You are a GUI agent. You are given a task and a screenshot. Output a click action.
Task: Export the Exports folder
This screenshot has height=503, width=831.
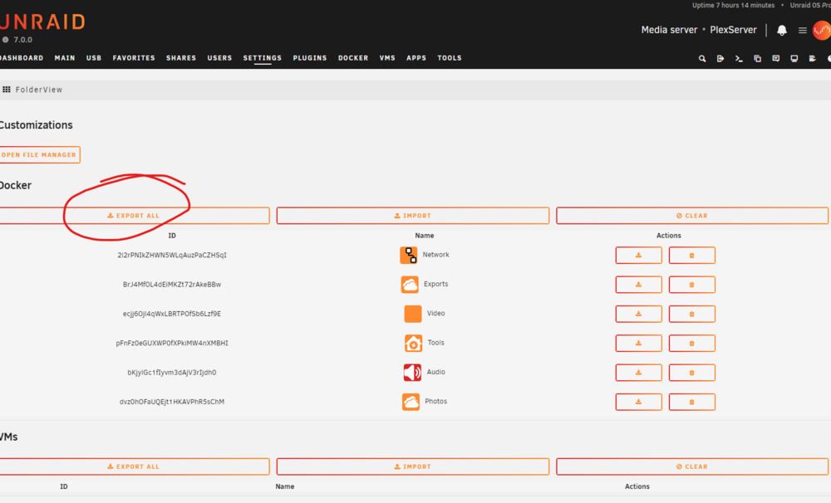tap(638, 285)
